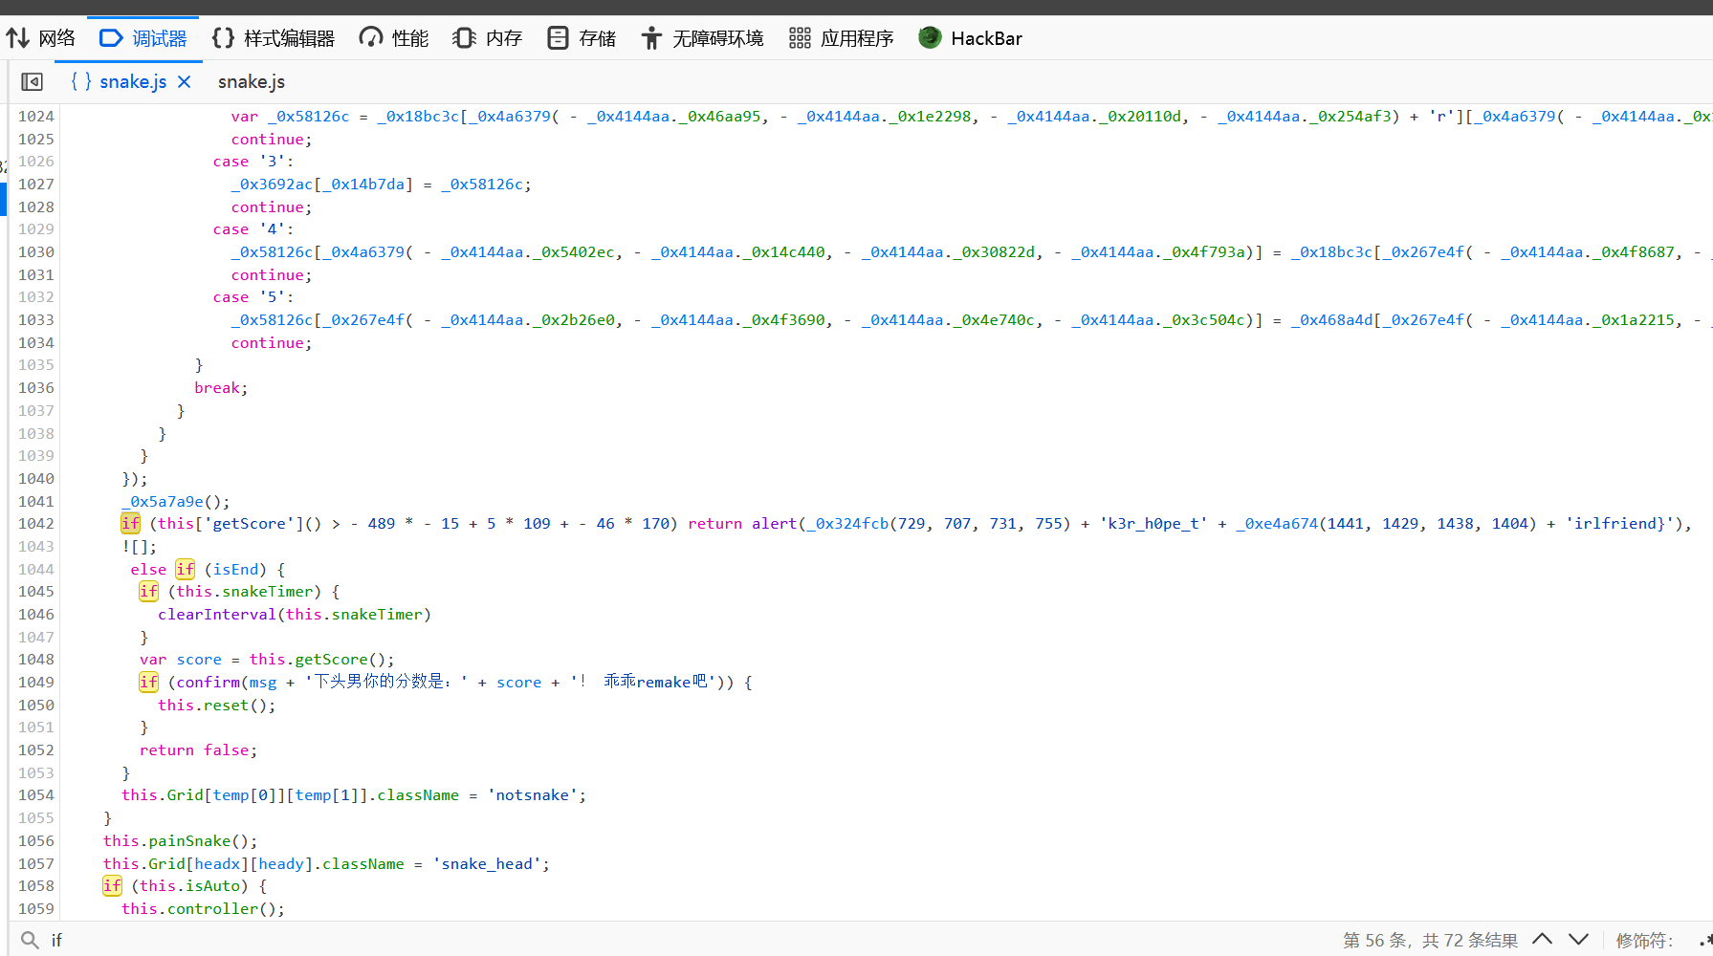1713x956 pixels.
Task: Open the 性能 (Performance) panel
Action: pyautogui.click(x=394, y=38)
